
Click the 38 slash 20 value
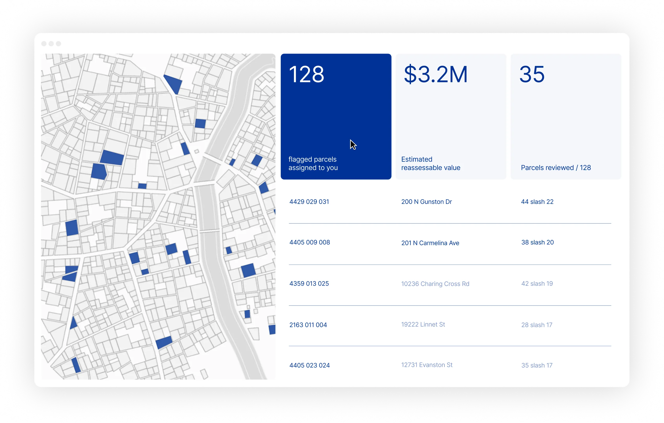537,242
